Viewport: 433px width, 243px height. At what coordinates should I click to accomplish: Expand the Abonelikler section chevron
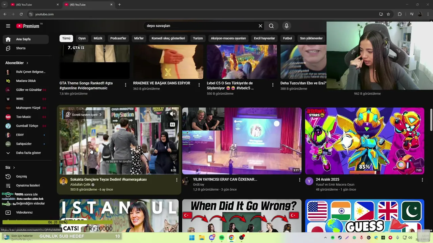tap(27, 63)
